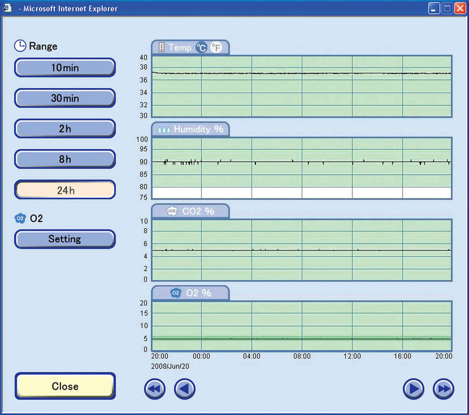Jump far forward with double arrow
This screenshot has height=415, width=469.
(x=443, y=389)
